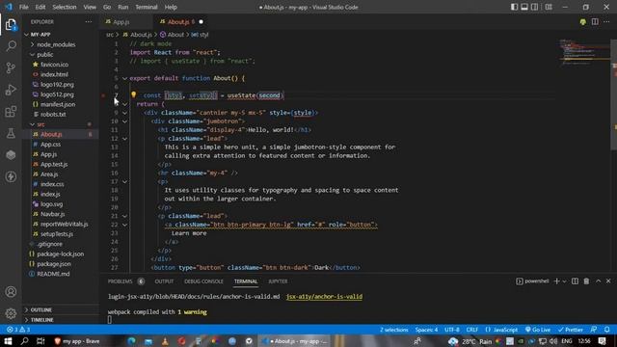This screenshot has width=617, height=347.
Task: Switch to the PROBLEMS panel tab
Action: (120, 281)
